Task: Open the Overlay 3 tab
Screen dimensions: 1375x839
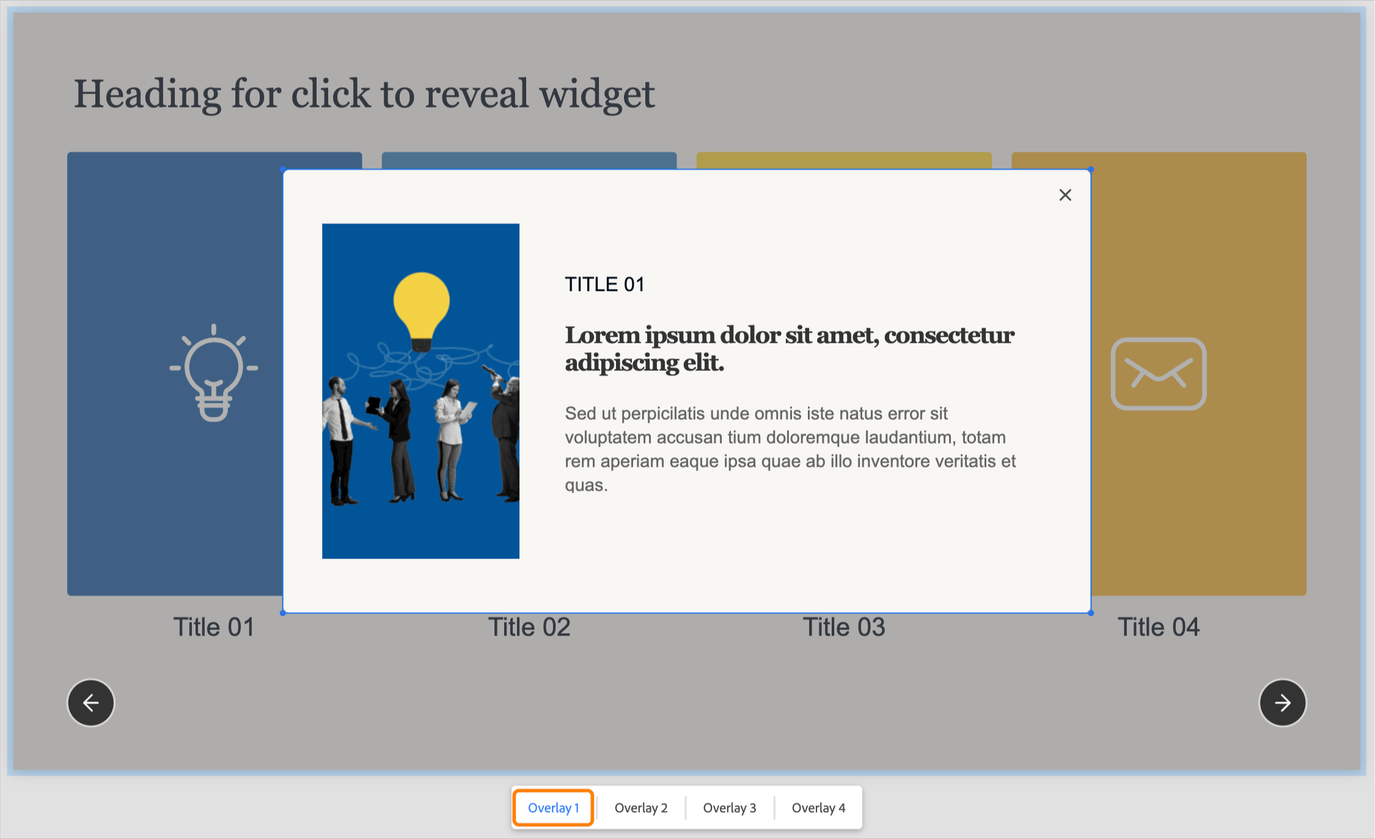Action: point(730,808)
